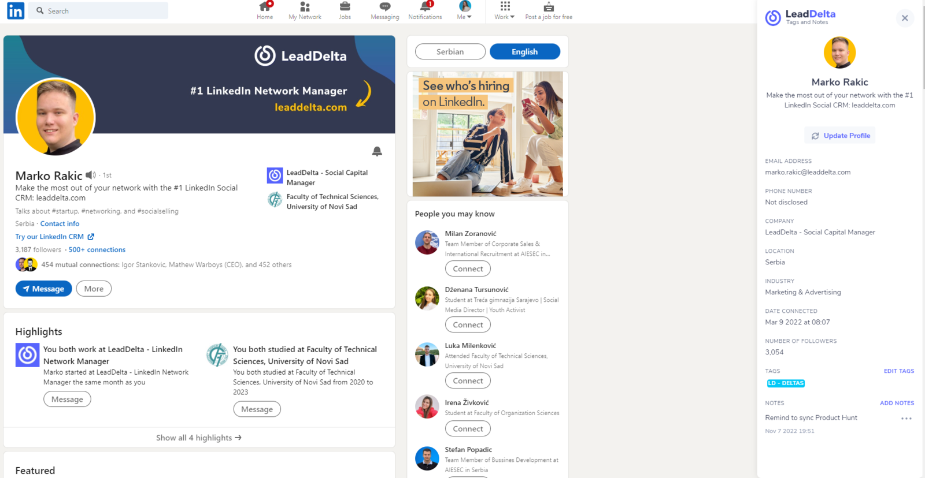Expand the Me profile menu
This screenshot has height=478, width=925.
coord(464,10)
